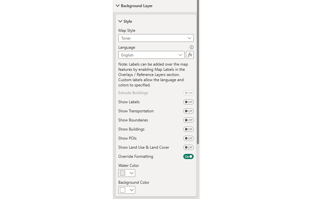Open the Language dropdown showing English
This screenshot has width=312, height=199.
151,55
